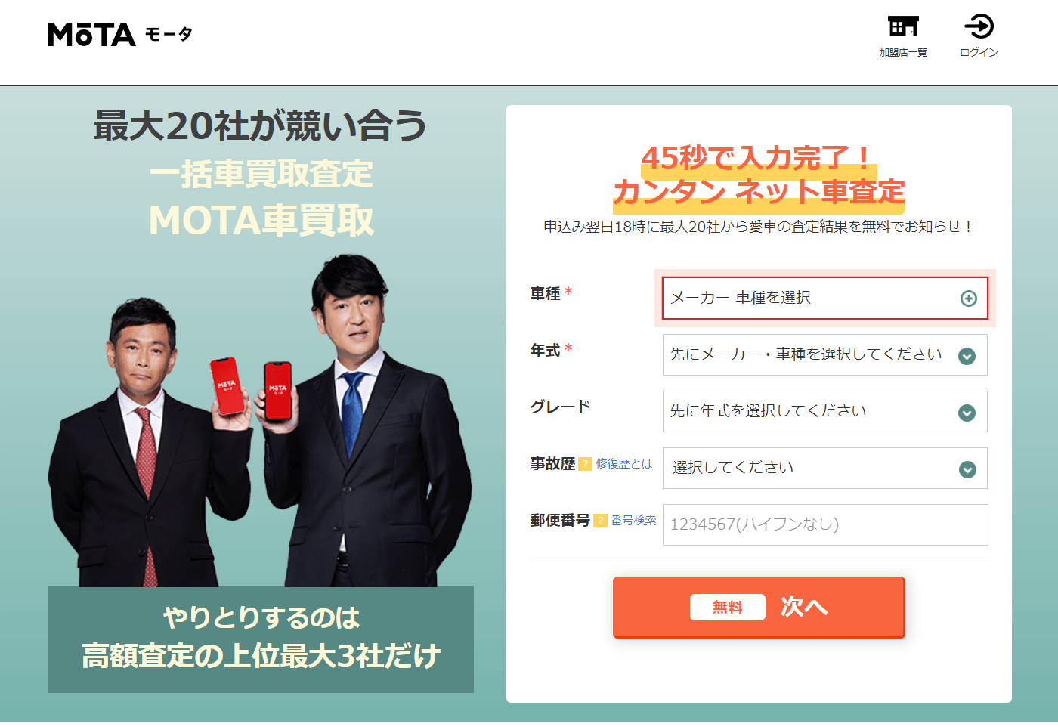Open the 事故歴 選択してください dropdown
Viewport: 1058px width, 727px height.
click(x=825, y=469)
